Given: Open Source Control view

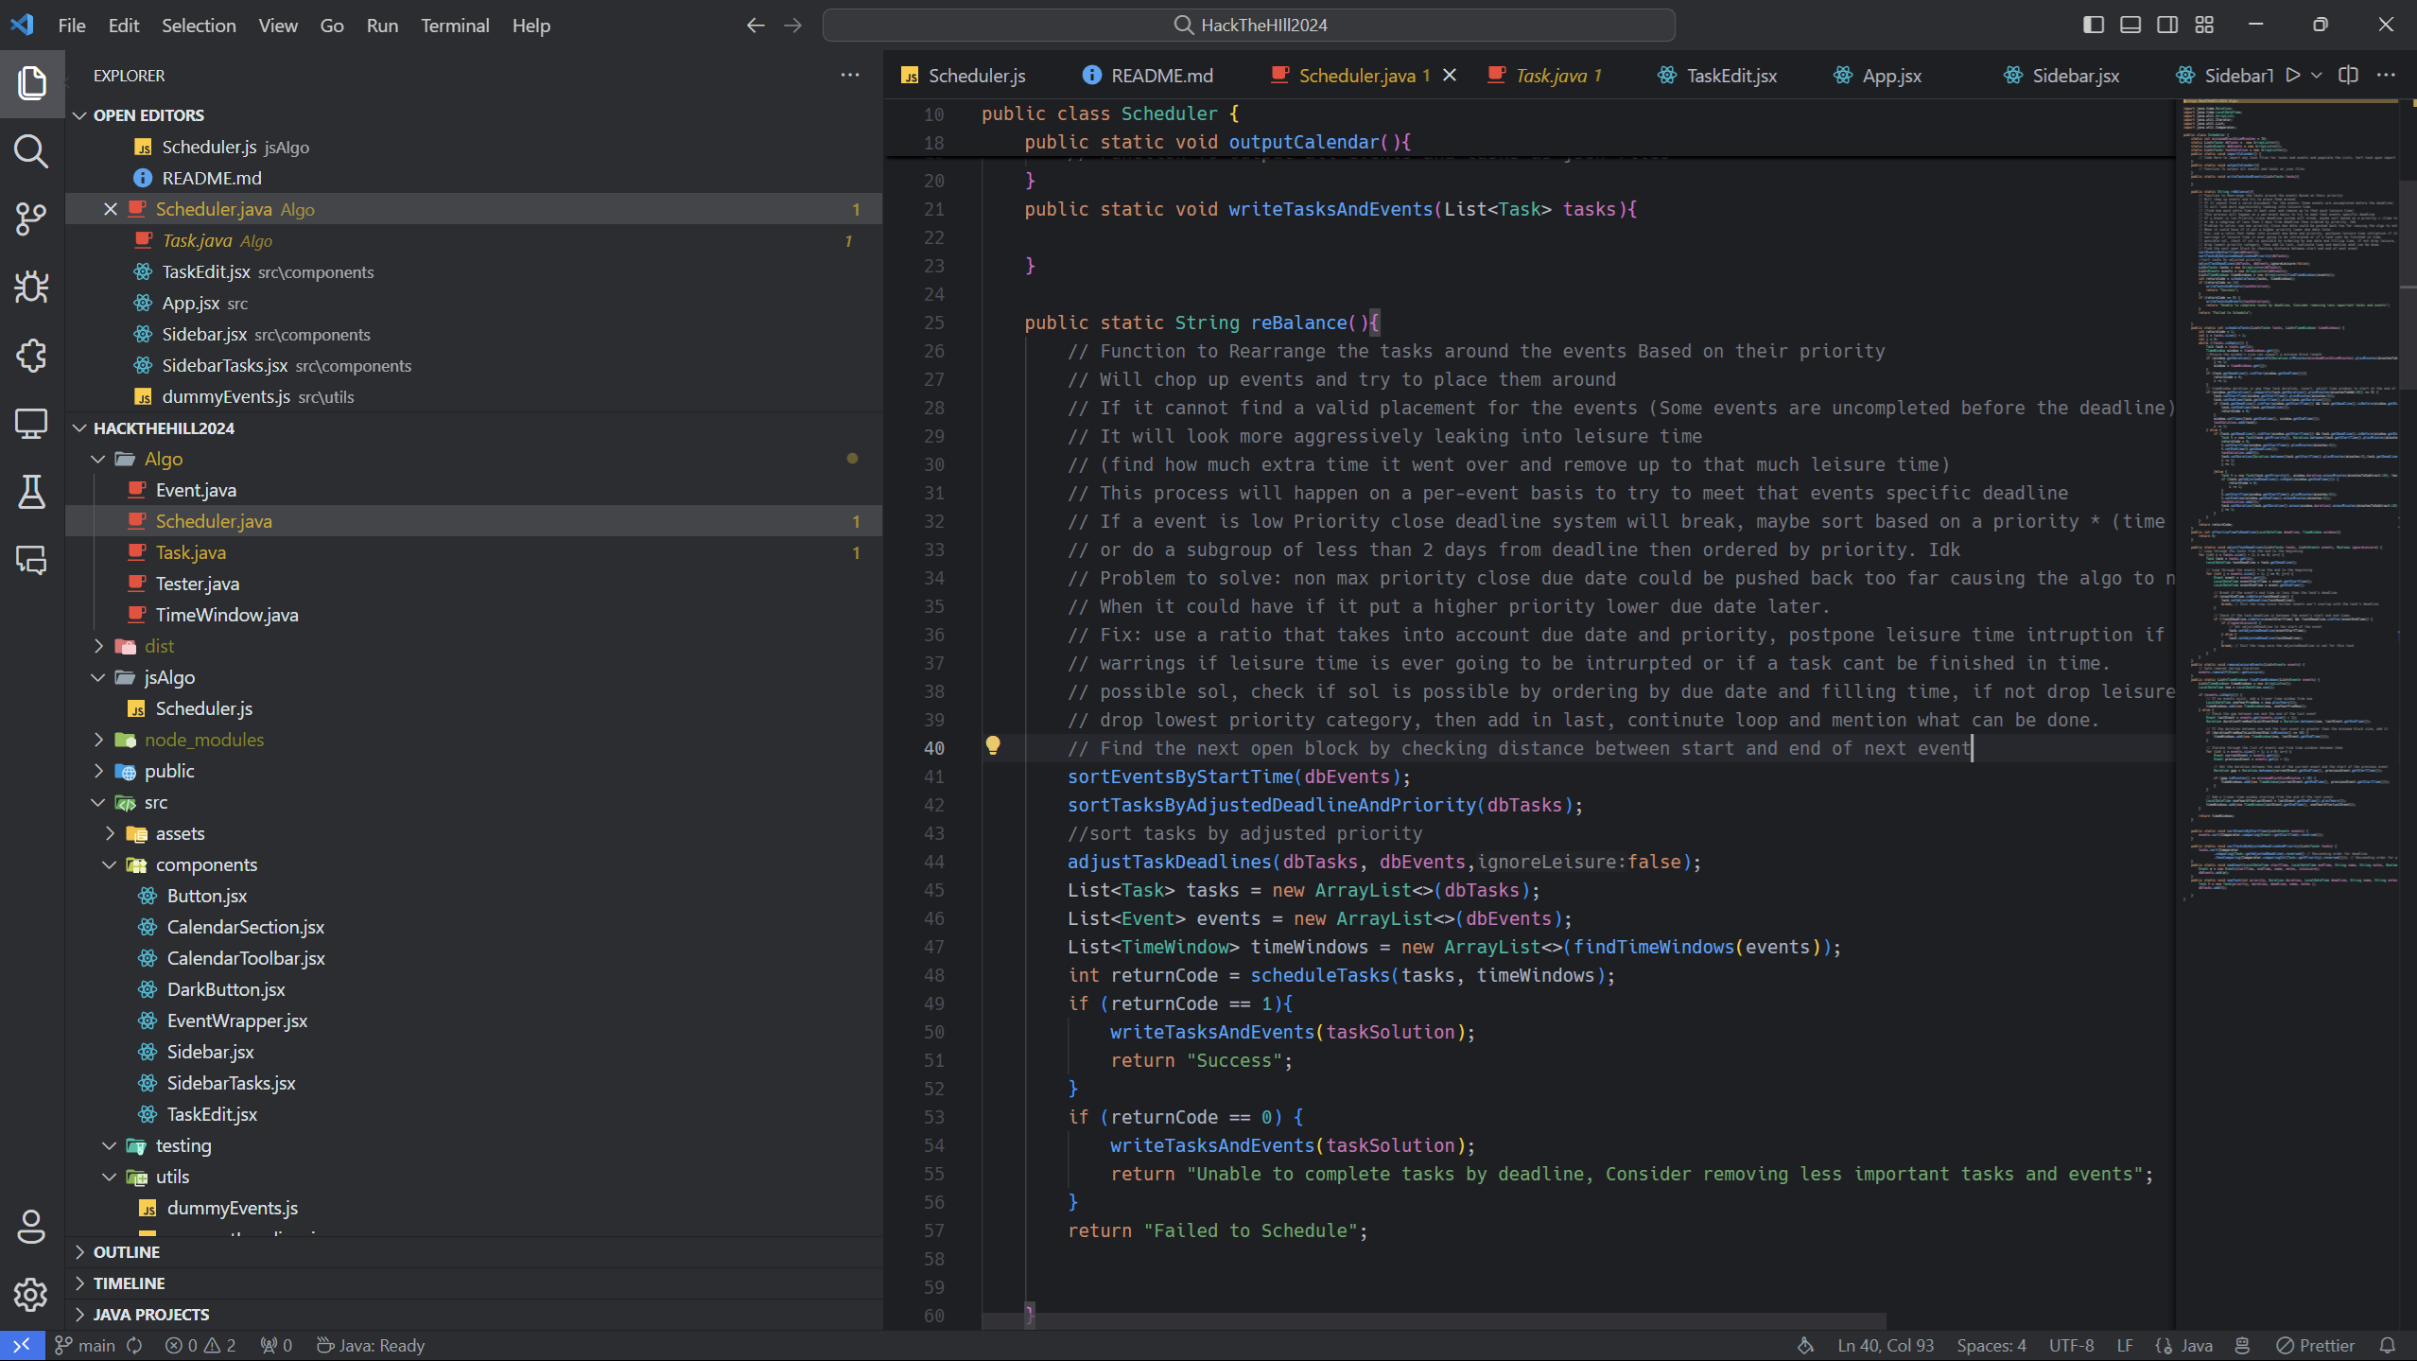Looking at the screenshot, I should pyautogui.click(x=31, y=219).
